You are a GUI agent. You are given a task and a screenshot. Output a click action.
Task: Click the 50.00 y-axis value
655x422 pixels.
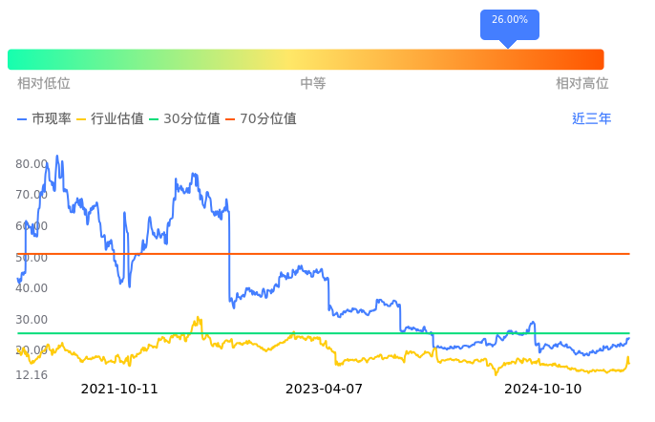pyautogui.click(x=32, y=258)
